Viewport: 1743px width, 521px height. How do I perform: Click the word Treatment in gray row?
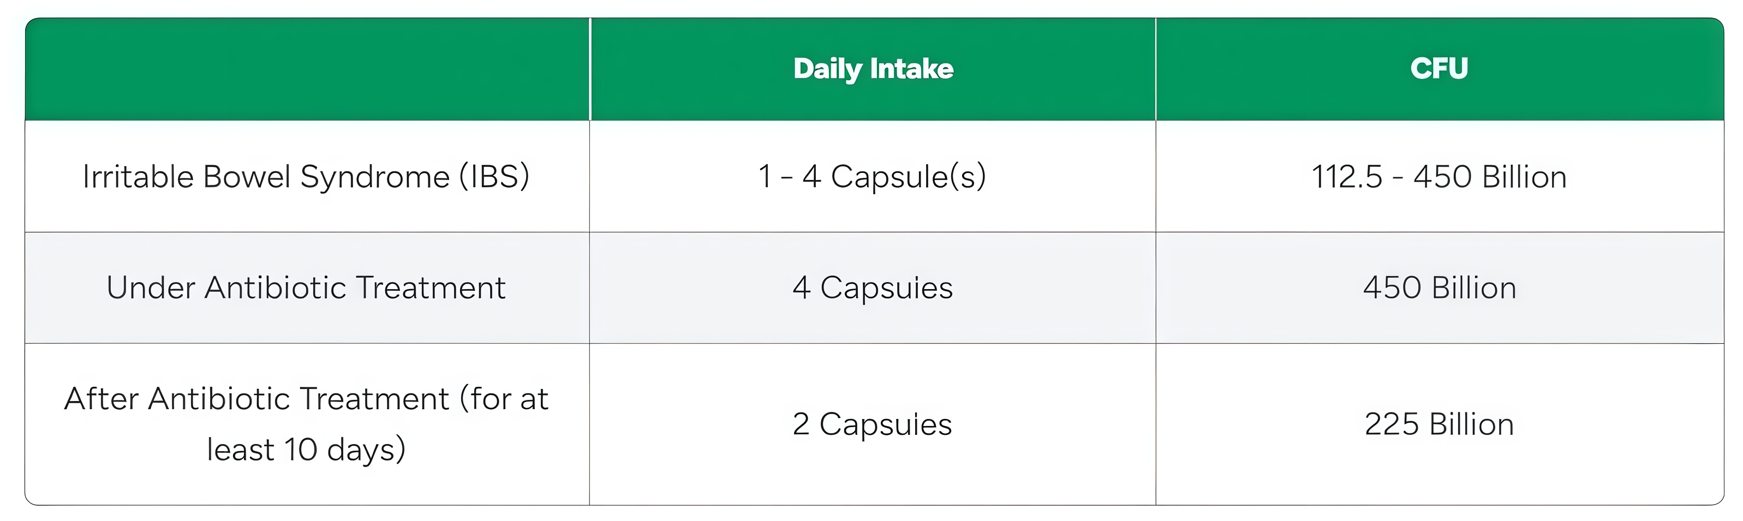tap(431, 288)
